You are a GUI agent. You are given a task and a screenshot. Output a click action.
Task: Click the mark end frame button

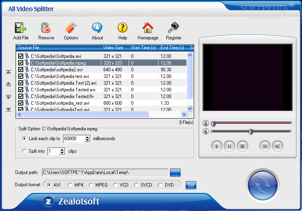pyautogui.click(x=277, y=146)
